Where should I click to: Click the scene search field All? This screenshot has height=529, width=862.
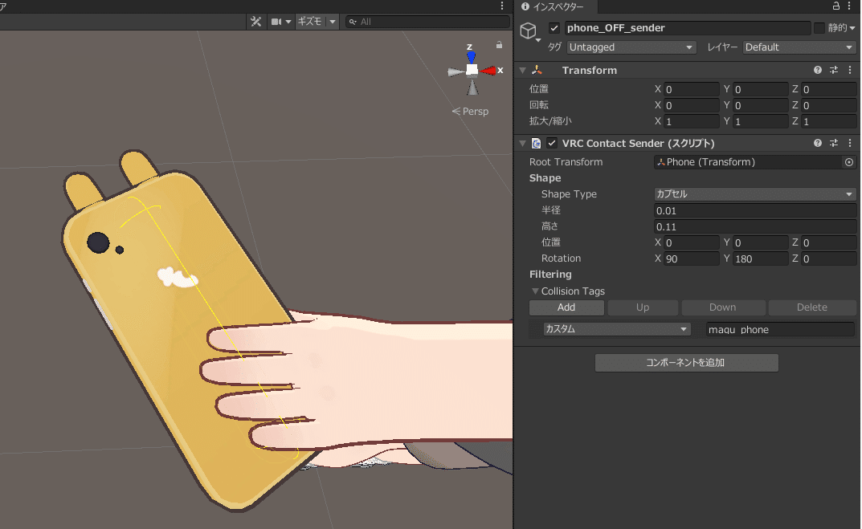[x=427, y=22]
